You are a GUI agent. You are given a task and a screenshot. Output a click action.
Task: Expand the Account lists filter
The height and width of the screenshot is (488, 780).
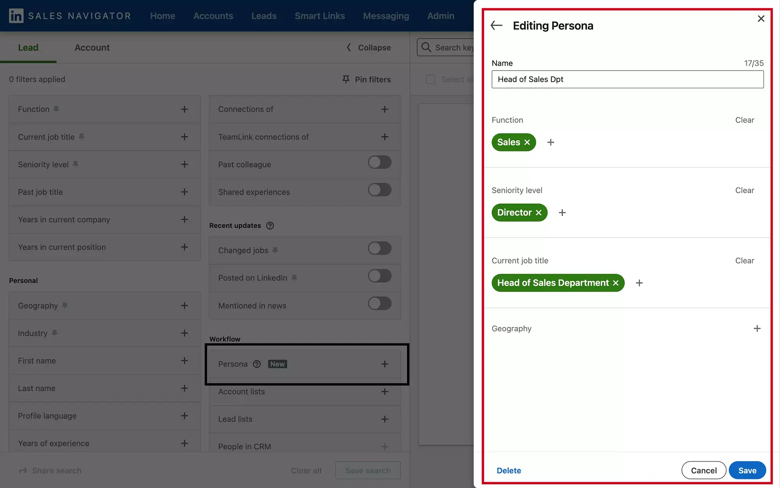click(x=384, y=391)
